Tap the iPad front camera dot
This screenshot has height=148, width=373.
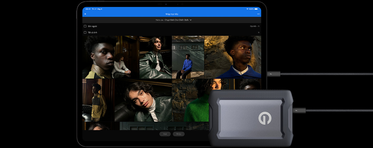click(166, 4)
